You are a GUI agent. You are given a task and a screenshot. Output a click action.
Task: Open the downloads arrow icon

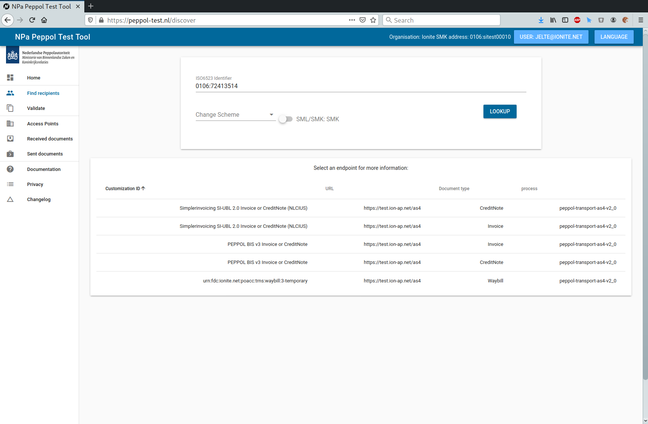click(x=541, y=20)
